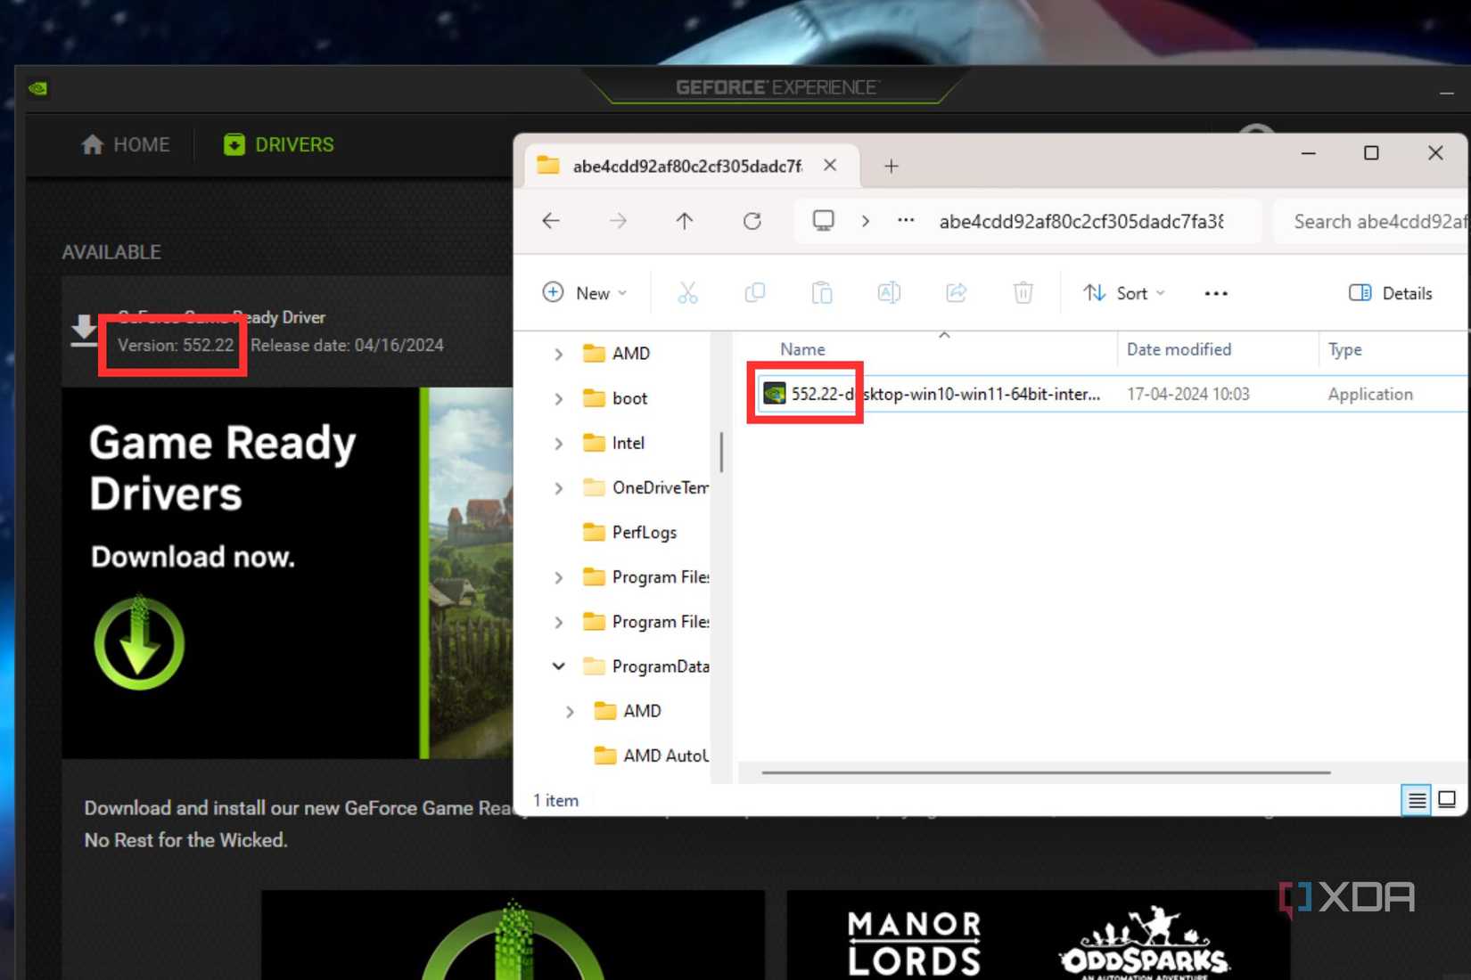Image resolution: width=1471 pixels, height=980 pixels.
Task: Click the Copy icon in the toolbar
Action: click(x=754, y=292)
